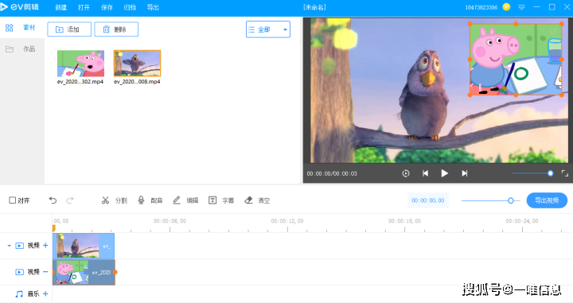
Task: Select the edit (编辑) pencil tool
Action: point(177,200)
